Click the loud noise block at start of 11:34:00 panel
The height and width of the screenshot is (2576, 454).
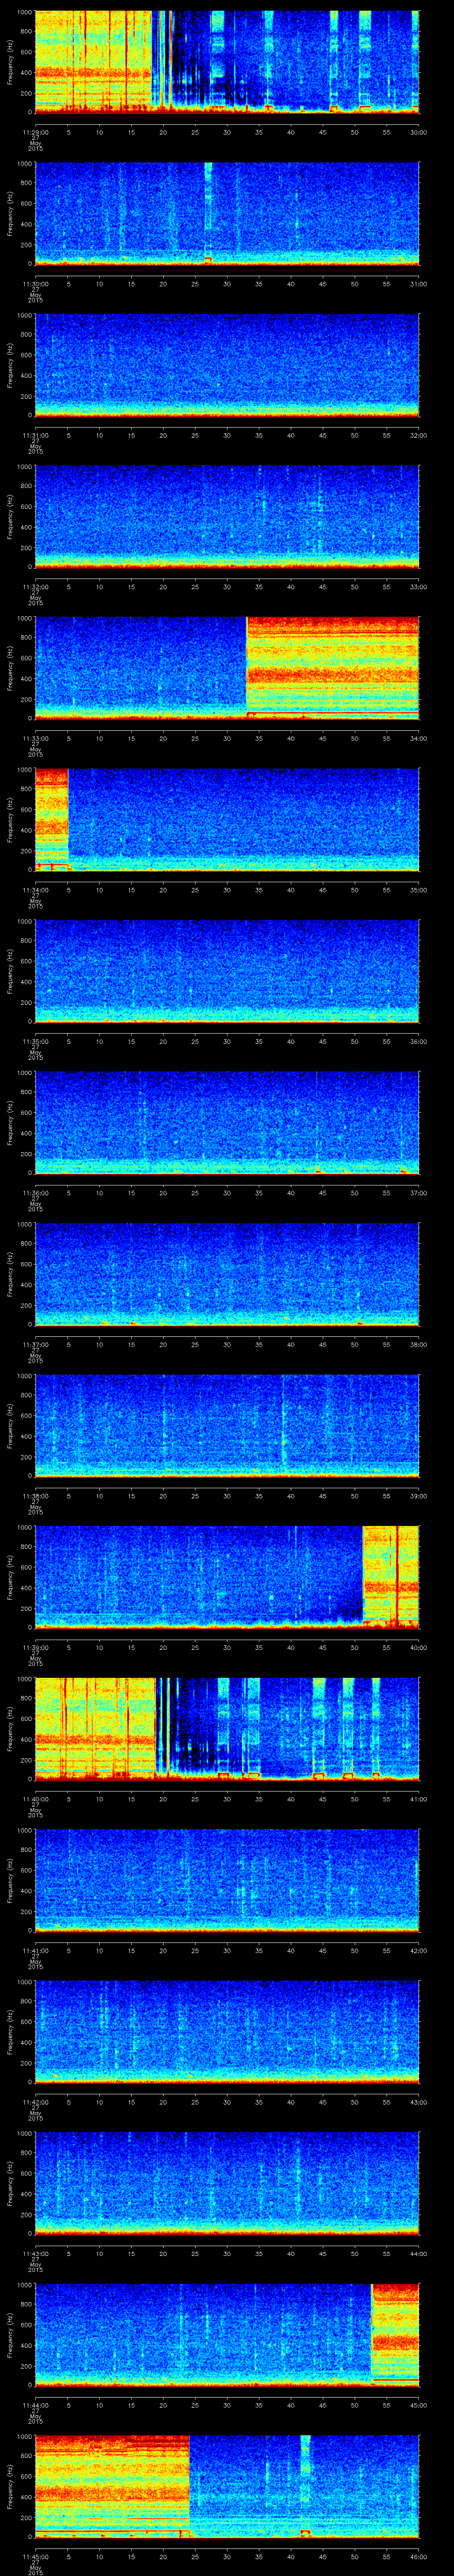pyautogui.click(x=51, y=820)
